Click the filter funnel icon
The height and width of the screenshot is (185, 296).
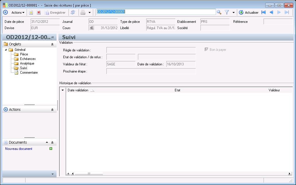coord(227,12)
